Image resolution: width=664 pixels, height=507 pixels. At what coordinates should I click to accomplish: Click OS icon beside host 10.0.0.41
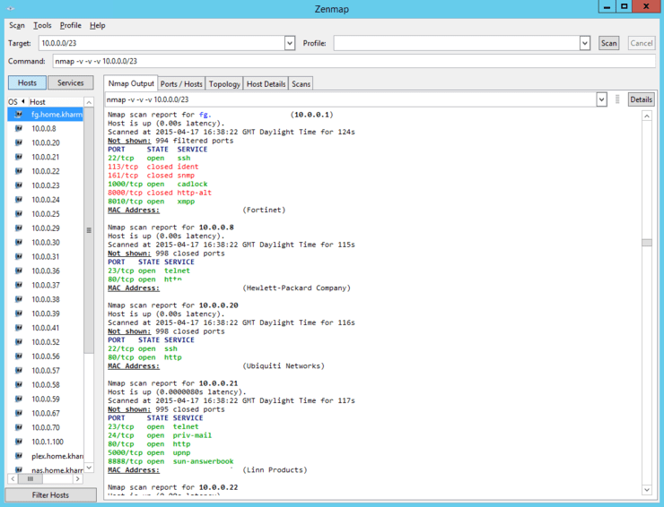click(x=19, y=328)
